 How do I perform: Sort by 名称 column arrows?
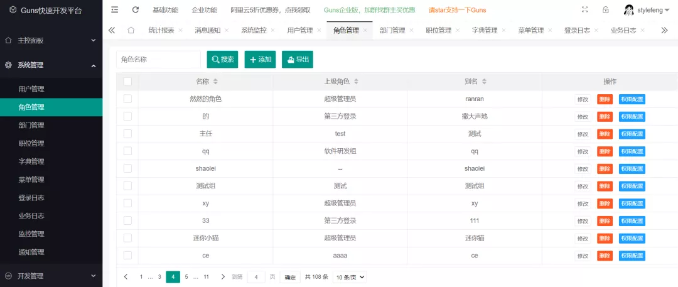click(x=215, y=82)
